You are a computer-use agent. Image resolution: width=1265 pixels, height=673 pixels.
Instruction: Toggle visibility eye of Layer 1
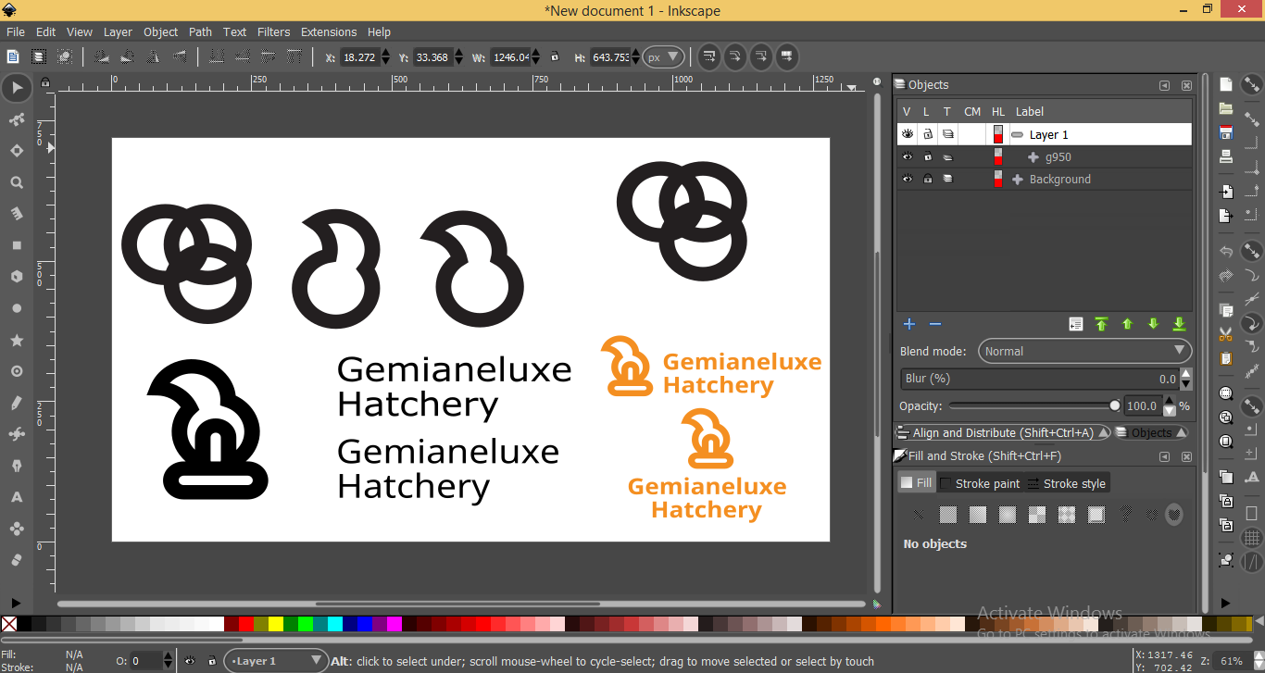(908, 134)
